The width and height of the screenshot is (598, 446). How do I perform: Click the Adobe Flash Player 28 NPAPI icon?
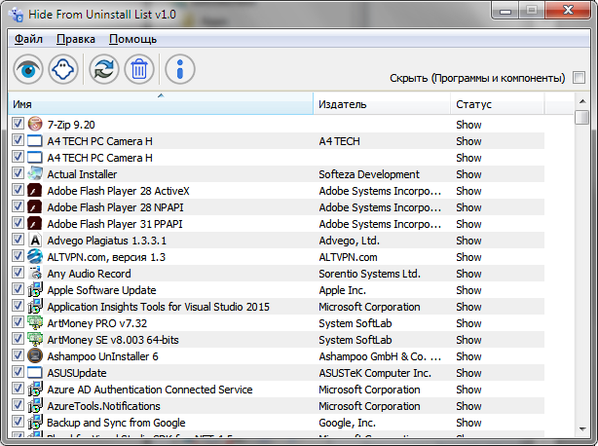pyautogui.click(x=35, y=207)
